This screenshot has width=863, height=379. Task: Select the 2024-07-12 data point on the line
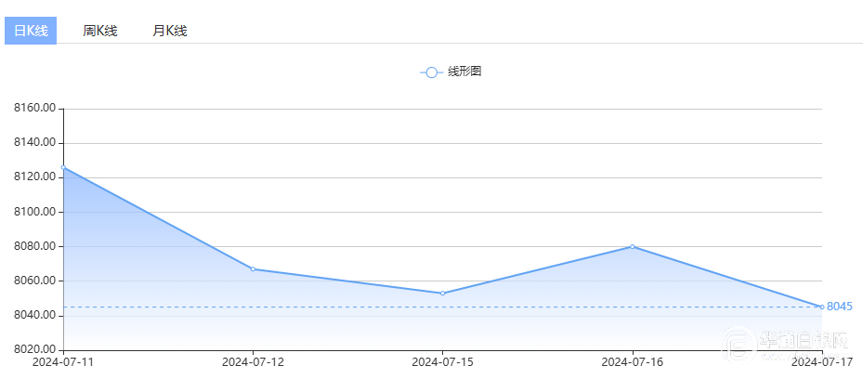253,268
